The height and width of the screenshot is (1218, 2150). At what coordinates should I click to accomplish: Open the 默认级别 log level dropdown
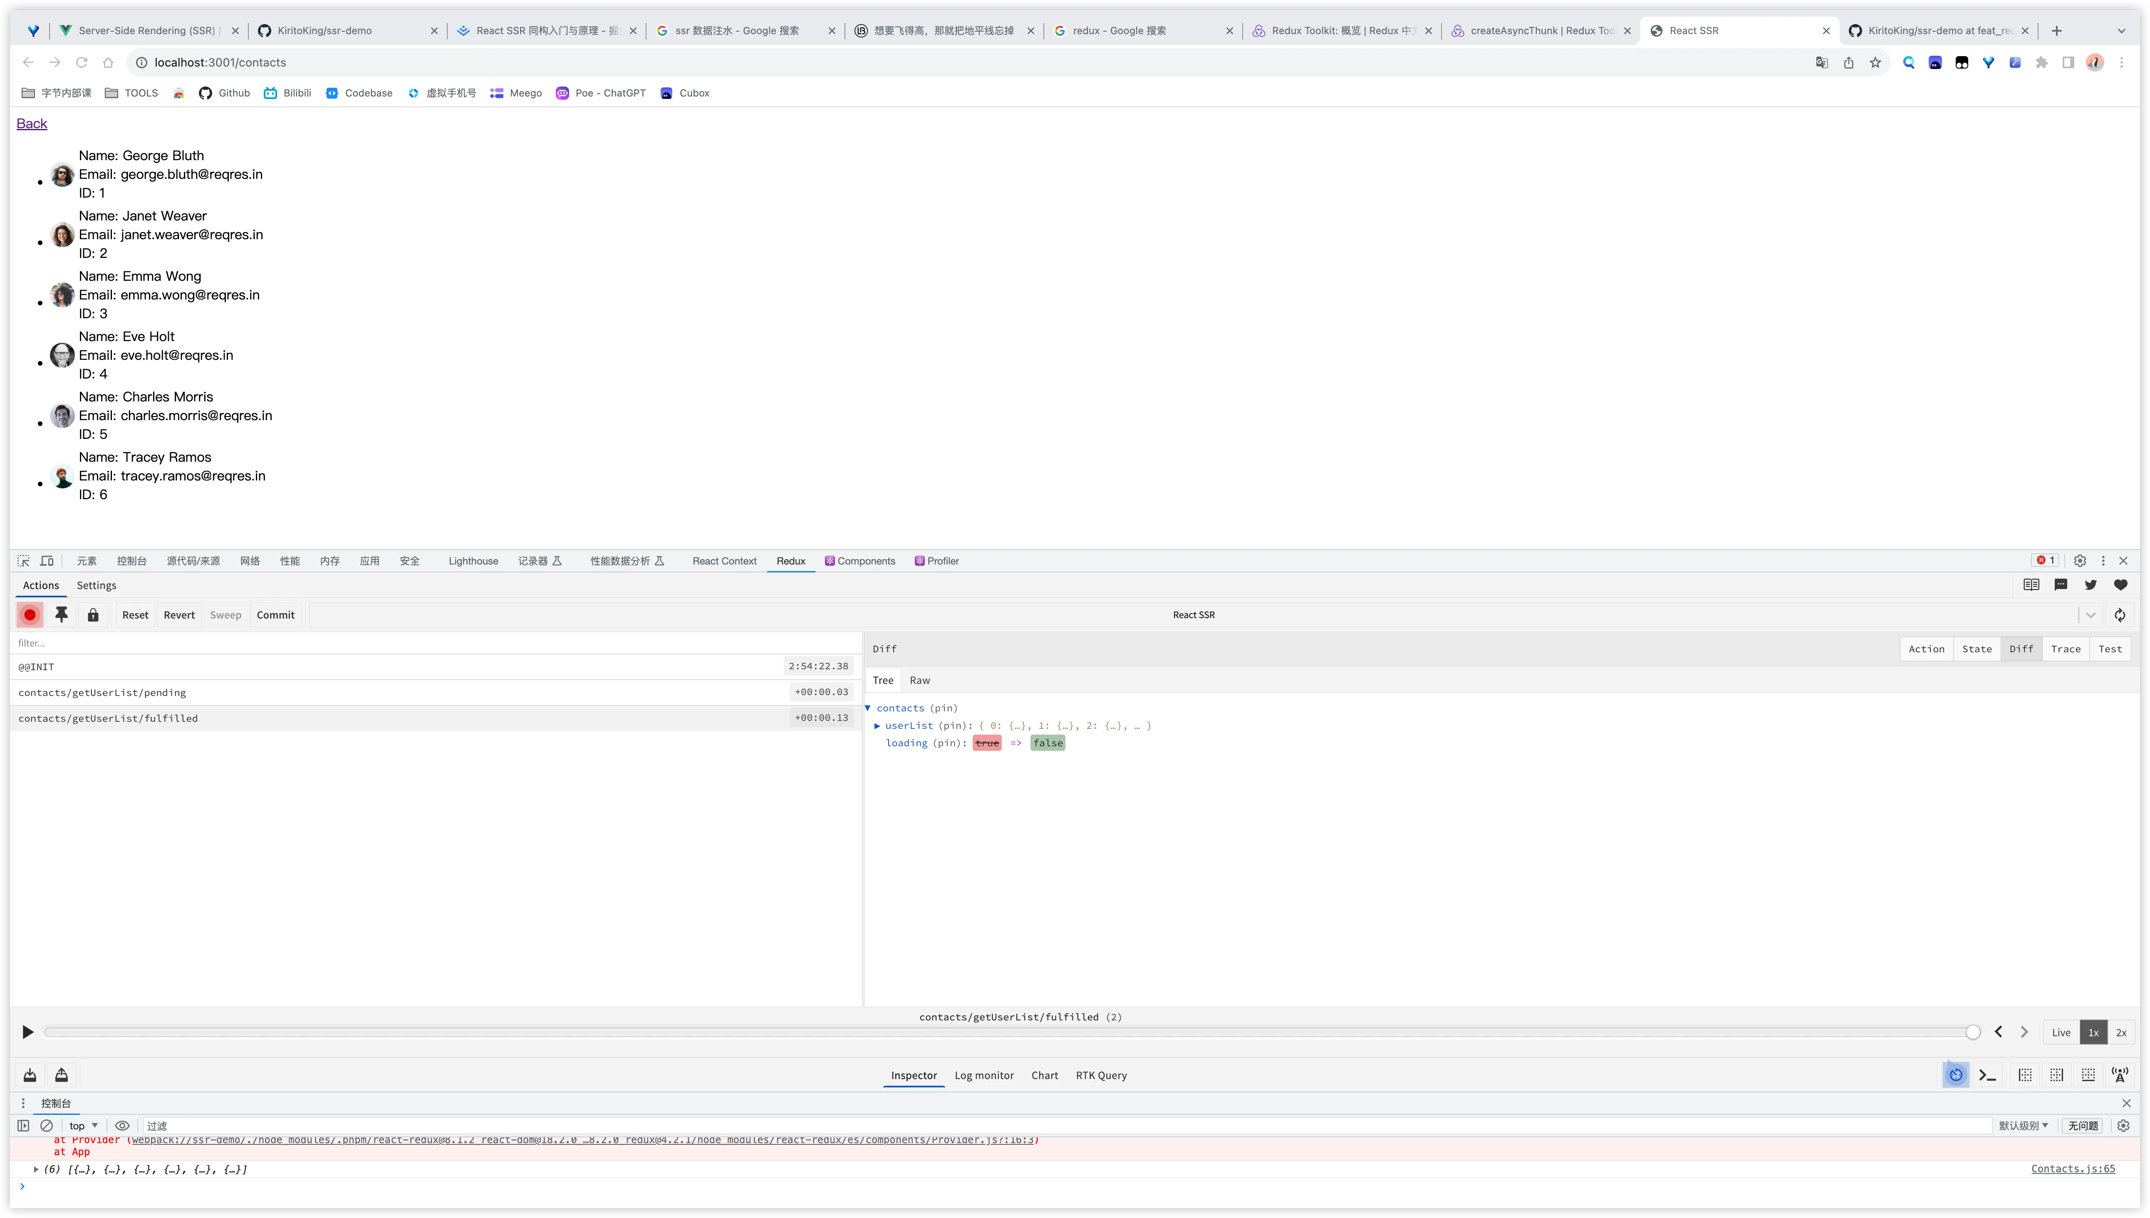coord(2023,1126)
